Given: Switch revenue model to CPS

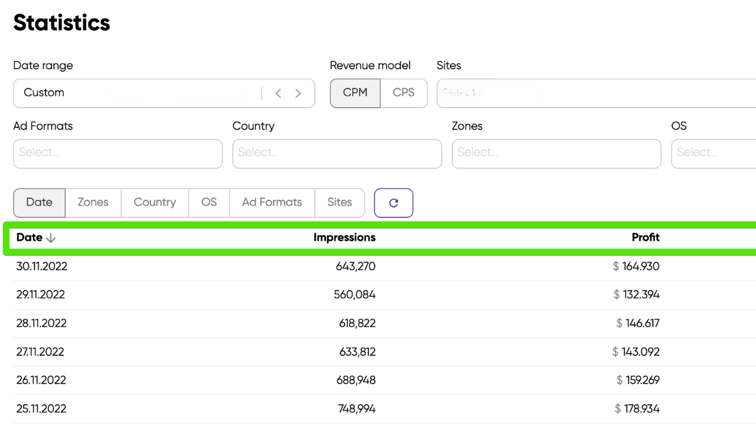Looking at the screenshot, I should pos(403,93).
